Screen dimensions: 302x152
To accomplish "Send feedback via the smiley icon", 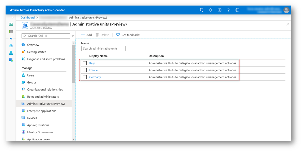I will (x=237, y=10).
